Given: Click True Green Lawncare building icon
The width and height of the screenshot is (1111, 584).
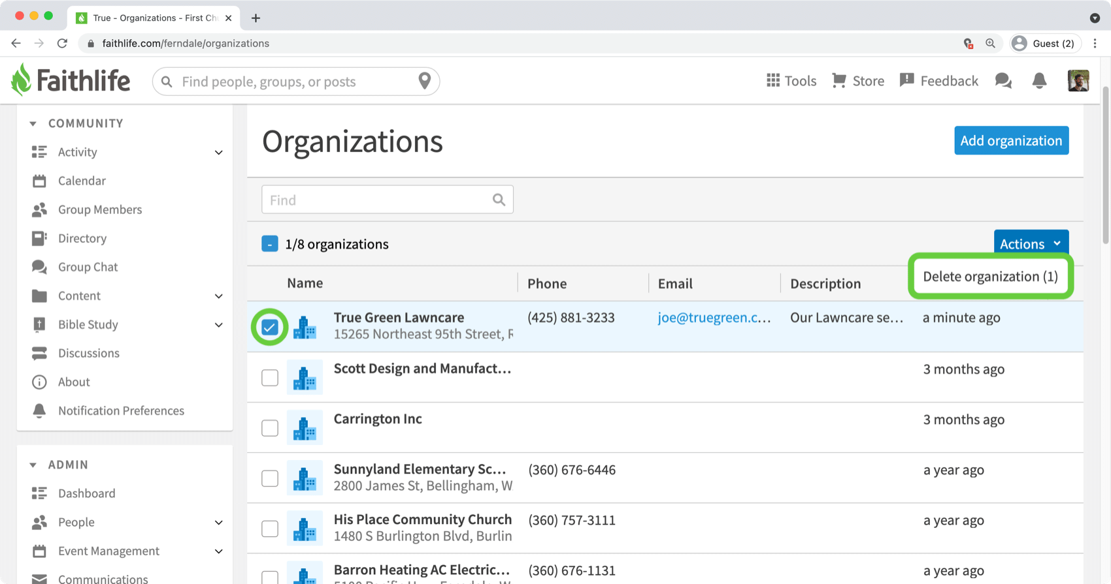Looking at the screenshot, I should (305, 327).
